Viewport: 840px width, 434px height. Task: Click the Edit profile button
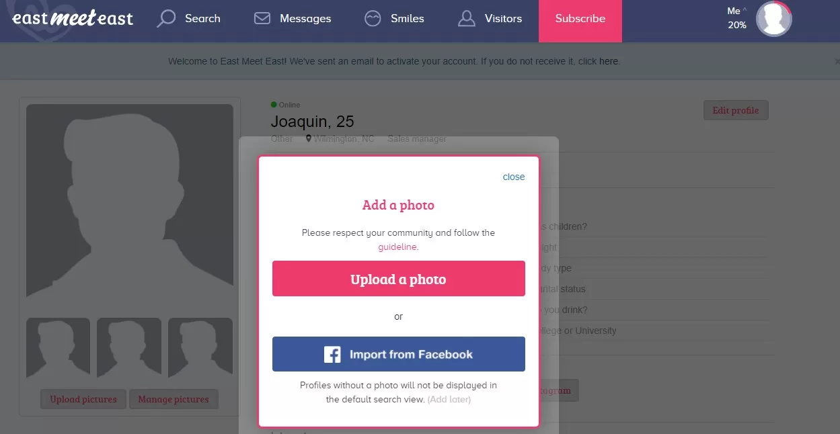[735, 110]
